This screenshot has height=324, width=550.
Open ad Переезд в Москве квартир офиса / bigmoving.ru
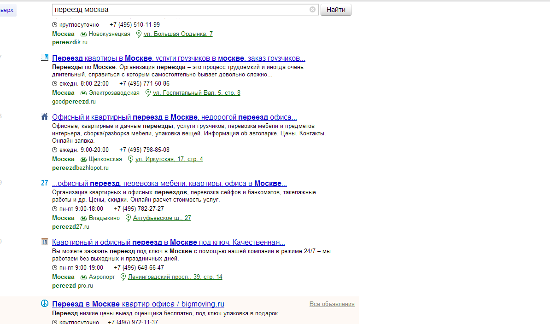point(138,304)
